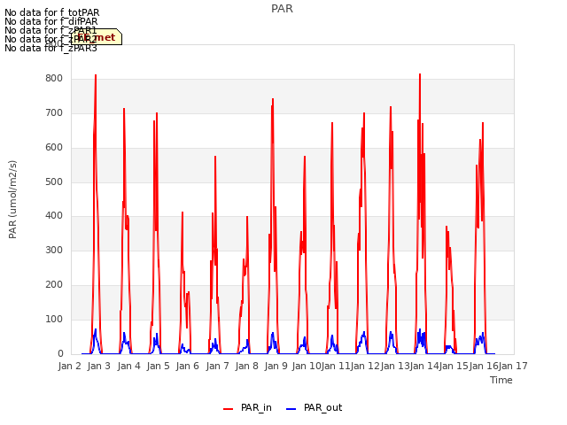
Task: Click the Jan 3 PAR_in peak near 800
Action: pos(96,76)
